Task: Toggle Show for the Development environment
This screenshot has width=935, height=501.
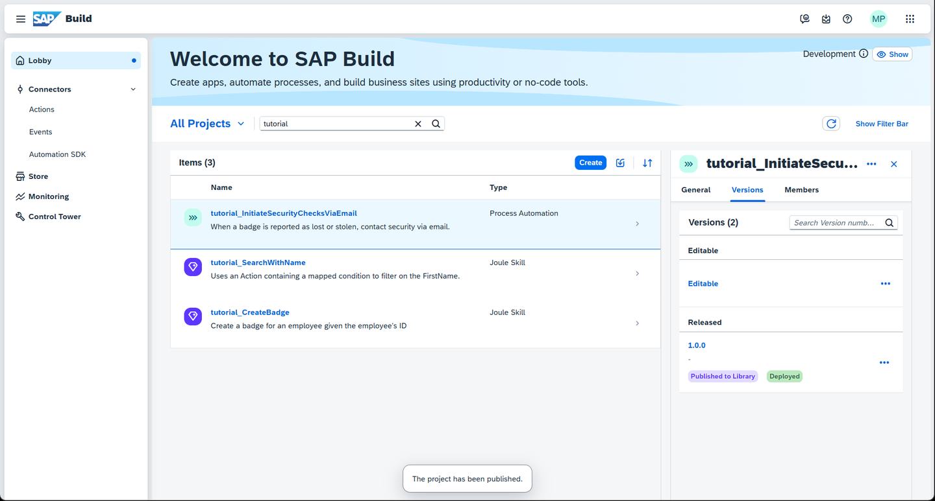Action: (x=892, y=54)
